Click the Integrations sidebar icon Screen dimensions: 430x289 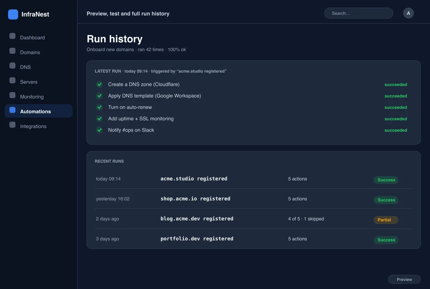12,125
